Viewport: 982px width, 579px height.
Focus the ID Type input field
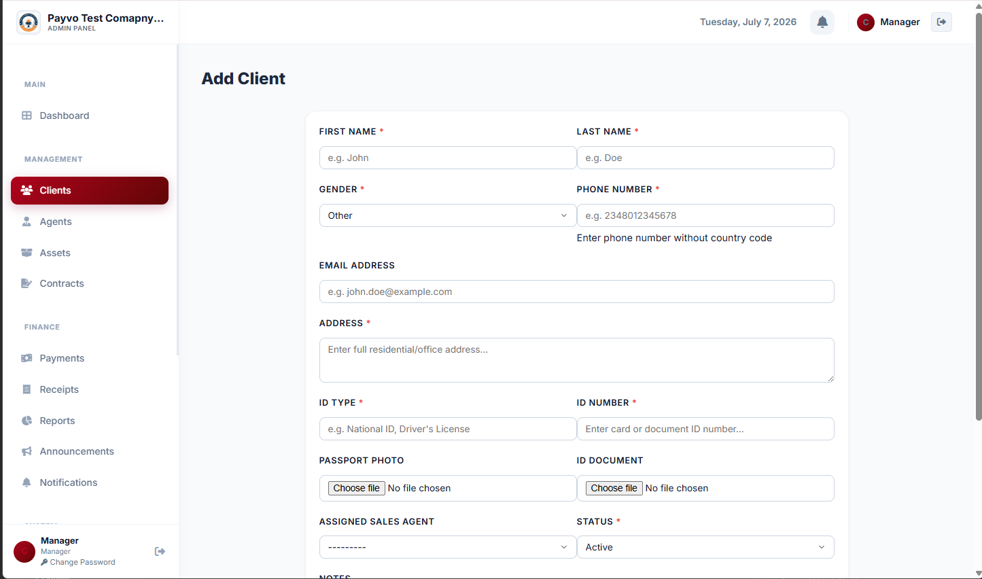point(448,429)
